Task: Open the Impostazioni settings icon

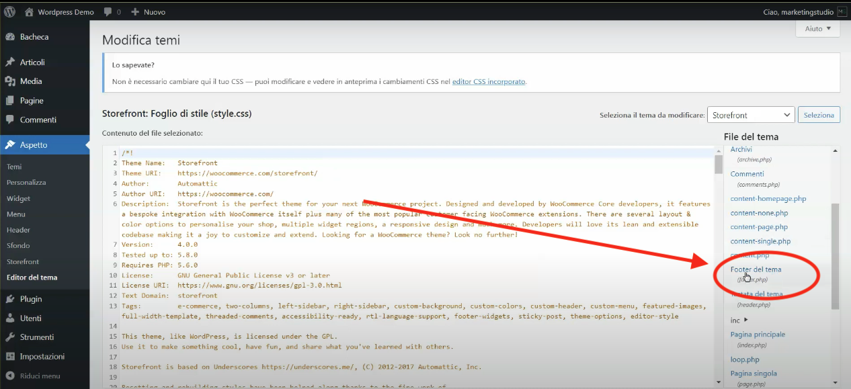Action: [x=10, y=356]
